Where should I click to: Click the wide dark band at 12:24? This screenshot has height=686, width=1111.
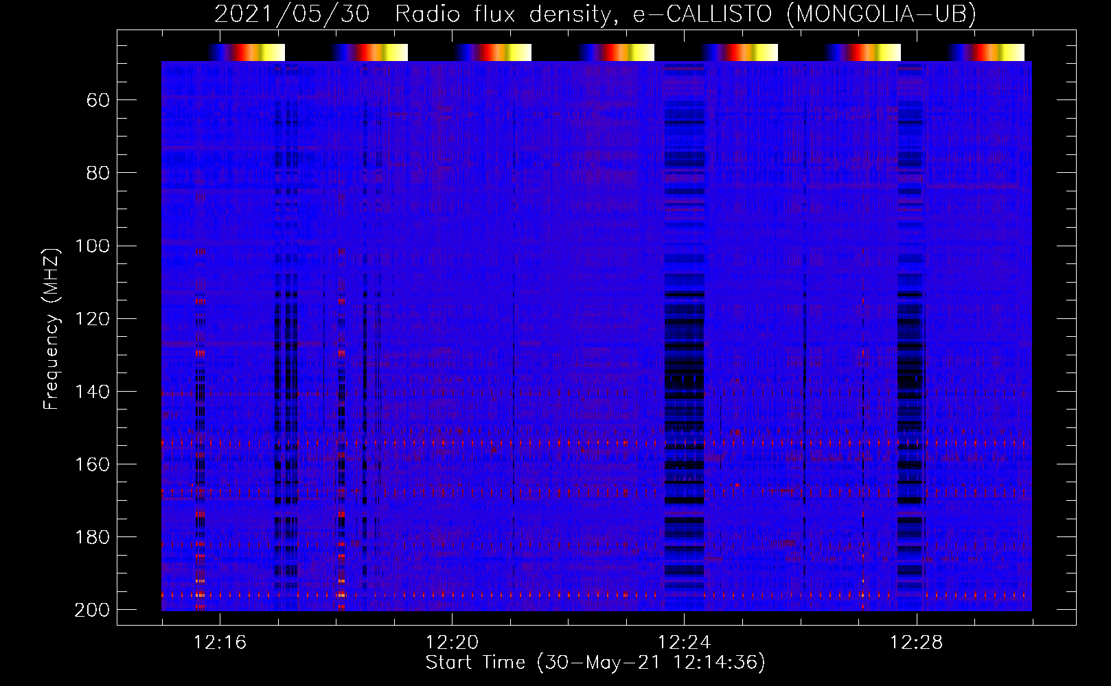point(684,336)
